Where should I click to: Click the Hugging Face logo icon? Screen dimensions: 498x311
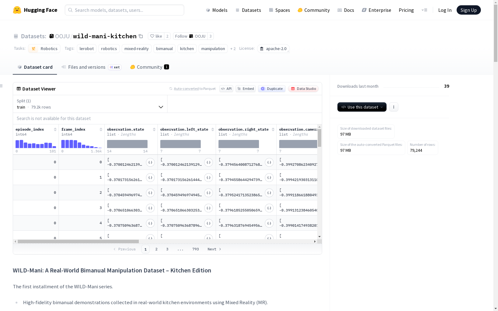[x=17, y=10]
